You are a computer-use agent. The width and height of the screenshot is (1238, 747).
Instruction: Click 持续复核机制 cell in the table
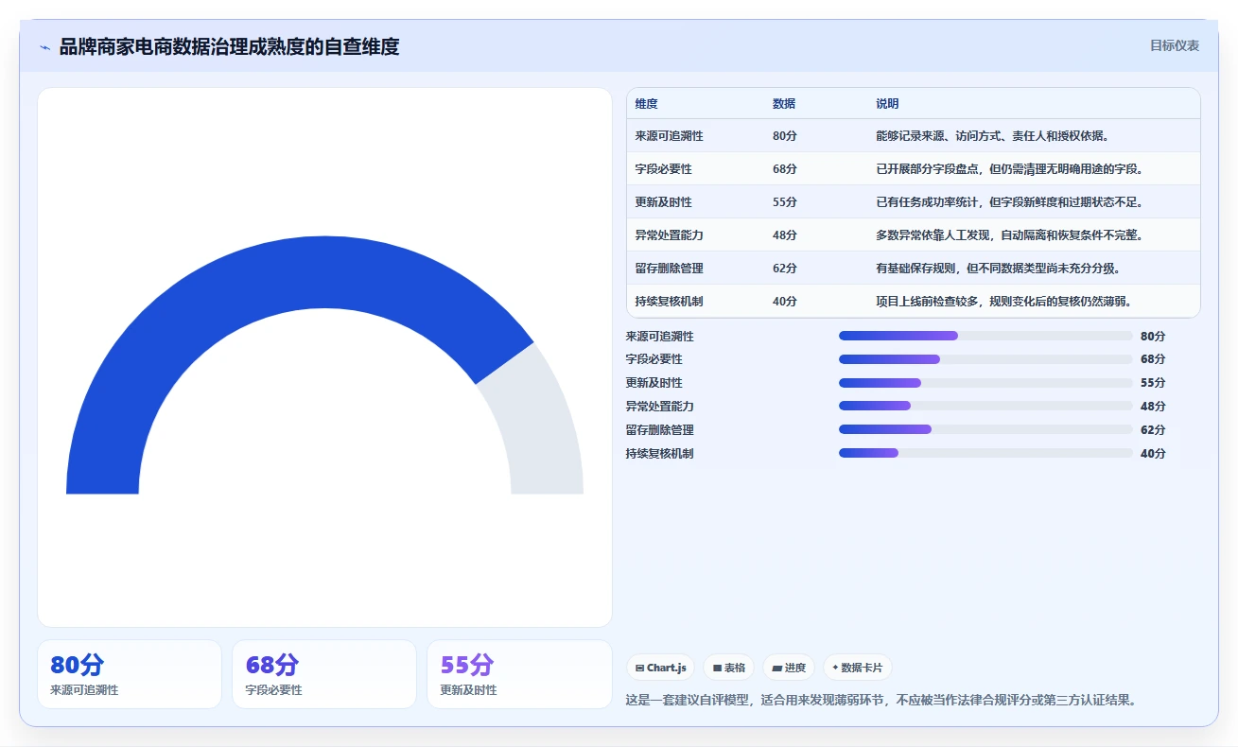click(670, 302)
